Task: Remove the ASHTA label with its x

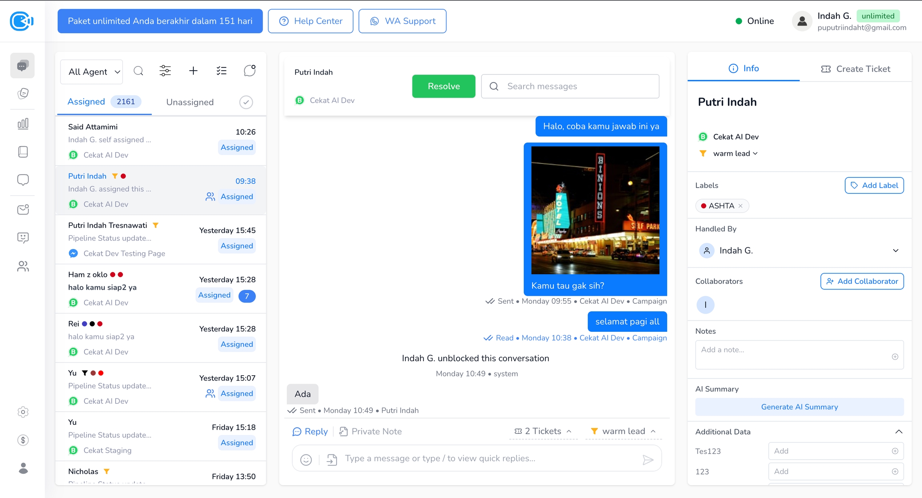Action: point(740,206)
